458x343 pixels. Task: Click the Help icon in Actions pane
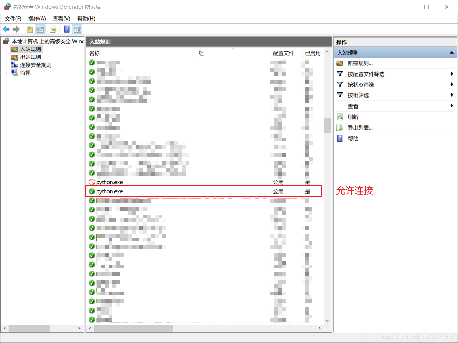[x=340, y=138]
